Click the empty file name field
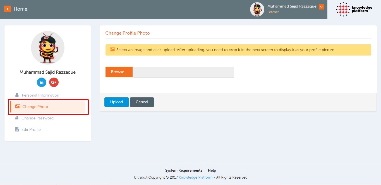The image size is (381, 185). 183,72
